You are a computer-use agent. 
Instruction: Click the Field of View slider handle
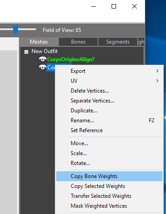pos(15,30)
